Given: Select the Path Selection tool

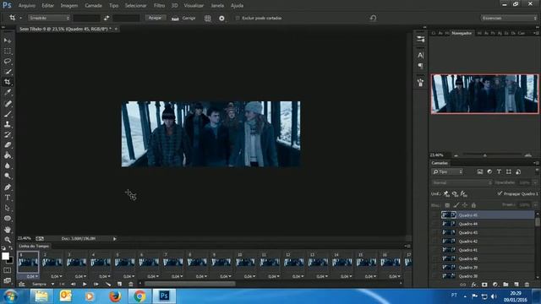Looking at the screenshot, I should 8,208.
